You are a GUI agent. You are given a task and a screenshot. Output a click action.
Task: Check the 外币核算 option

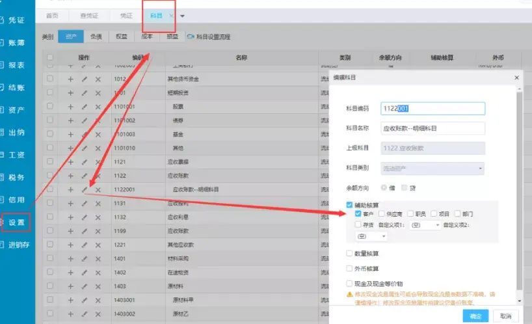[x=350, y=269]
